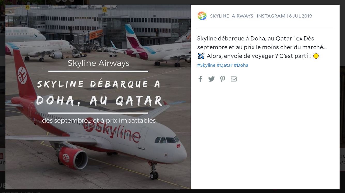The width and height of the screenshot is (345, 193).
Task: Click the DOHA, AU QATAR headline text
Action: point(99,101)
